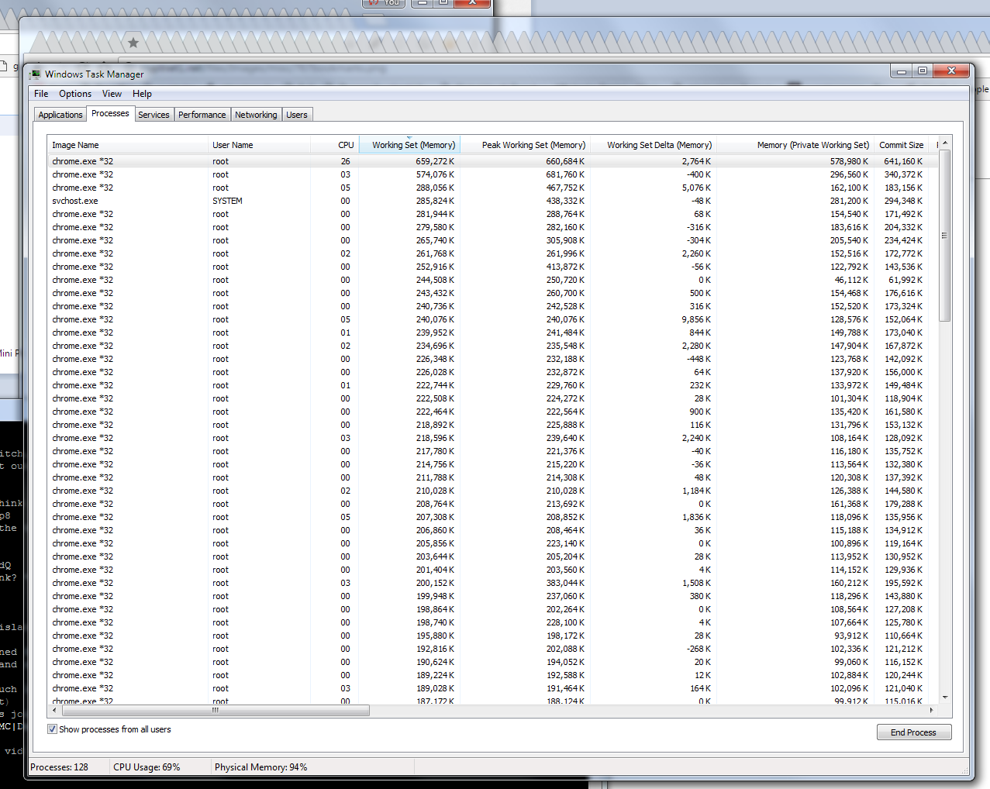The height and width of the screenshot is (789, 990).
Task: Click the -448 K working set delta cell
Action: click(699, 359)
